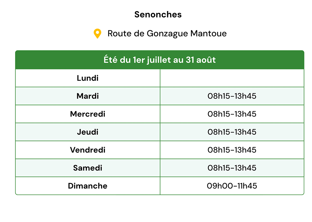Click the word Mantoue in the address

click(x=208, y=34)
